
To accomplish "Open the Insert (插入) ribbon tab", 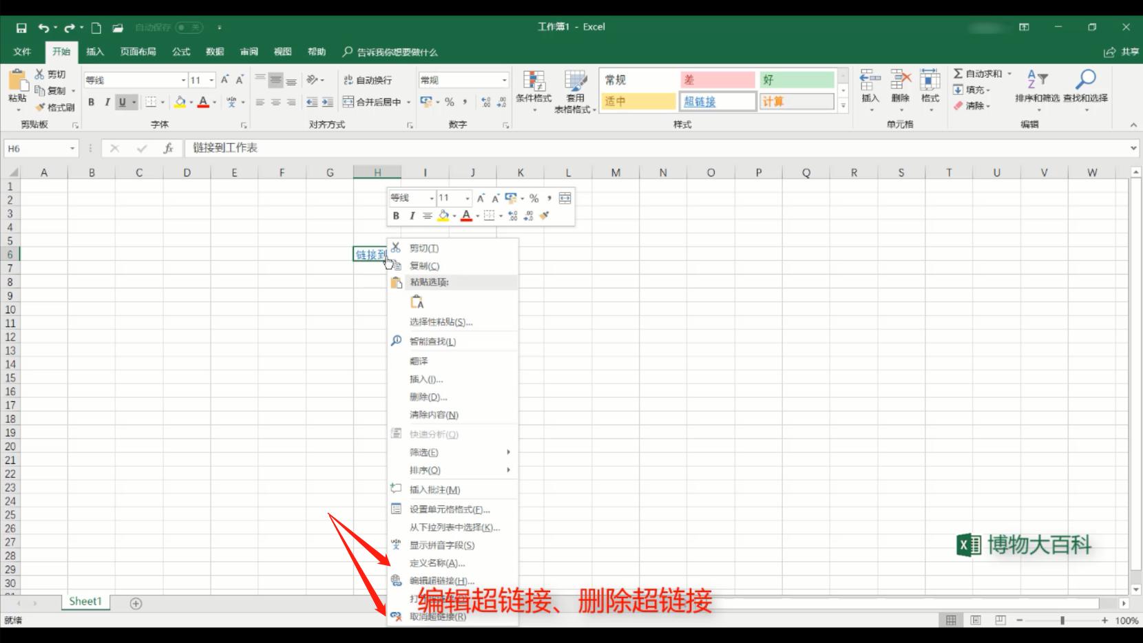I will [x=95, y=52].
